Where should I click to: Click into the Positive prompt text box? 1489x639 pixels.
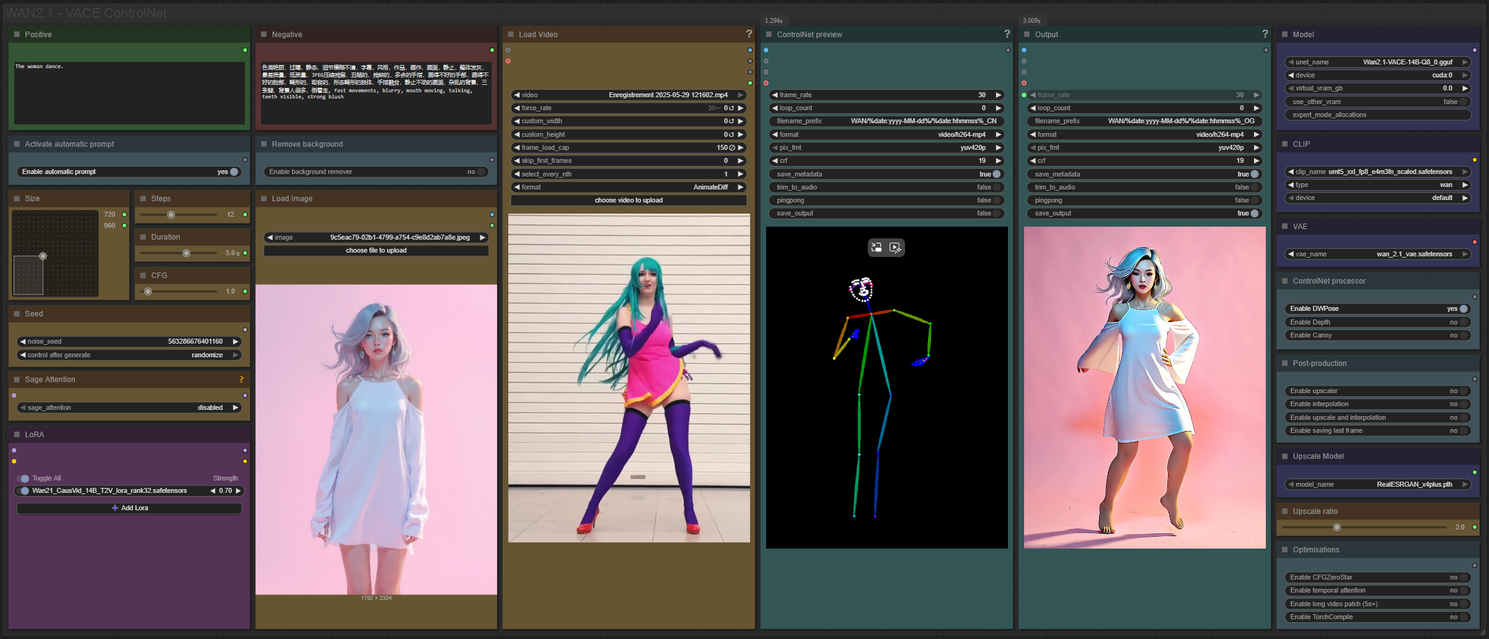click(129, 93)
